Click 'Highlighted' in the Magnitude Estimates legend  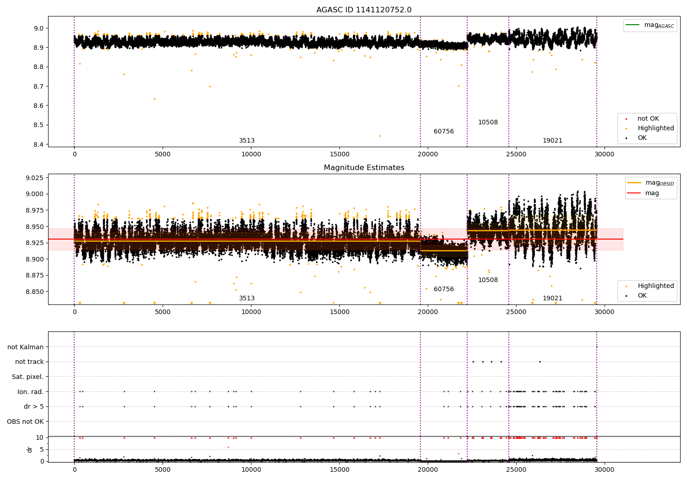tap(656, 286)
